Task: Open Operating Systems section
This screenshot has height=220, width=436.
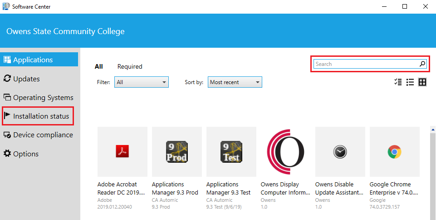Action: 43,98
